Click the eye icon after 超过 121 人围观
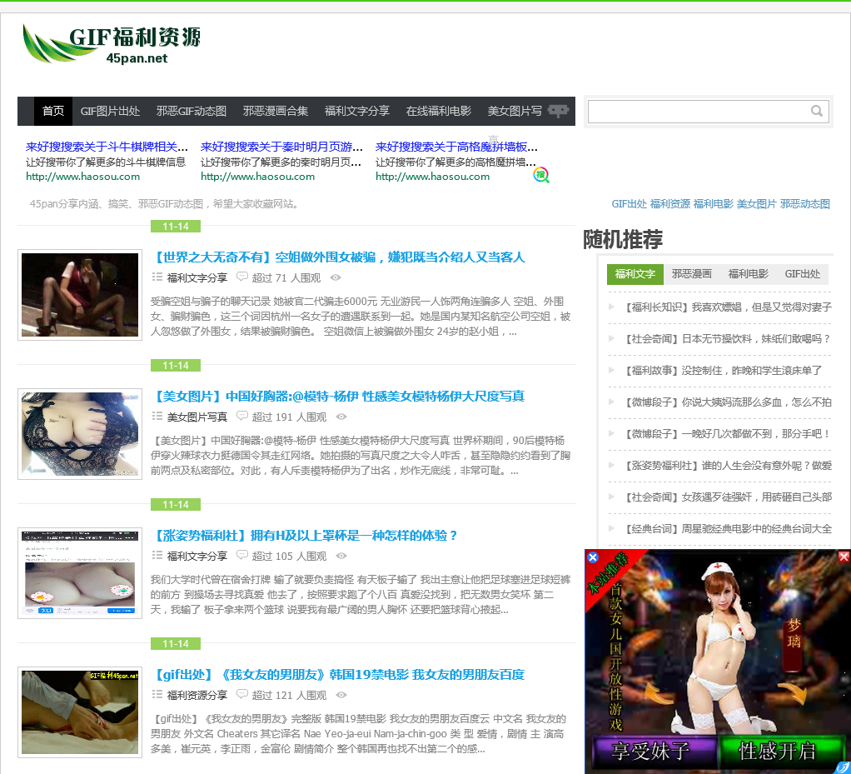The width and height of the screenshot is (851, 774). [341, 695]
